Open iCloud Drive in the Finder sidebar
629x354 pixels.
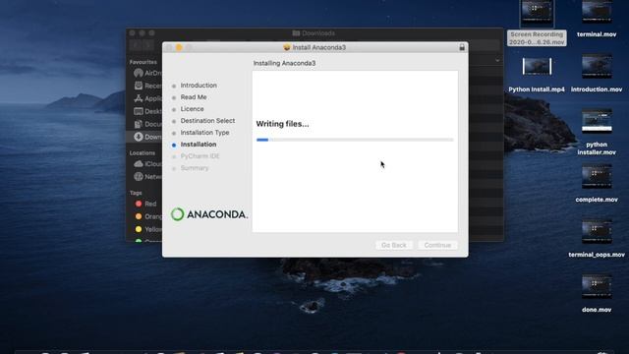pyautogui.click(x=148, y=164)
